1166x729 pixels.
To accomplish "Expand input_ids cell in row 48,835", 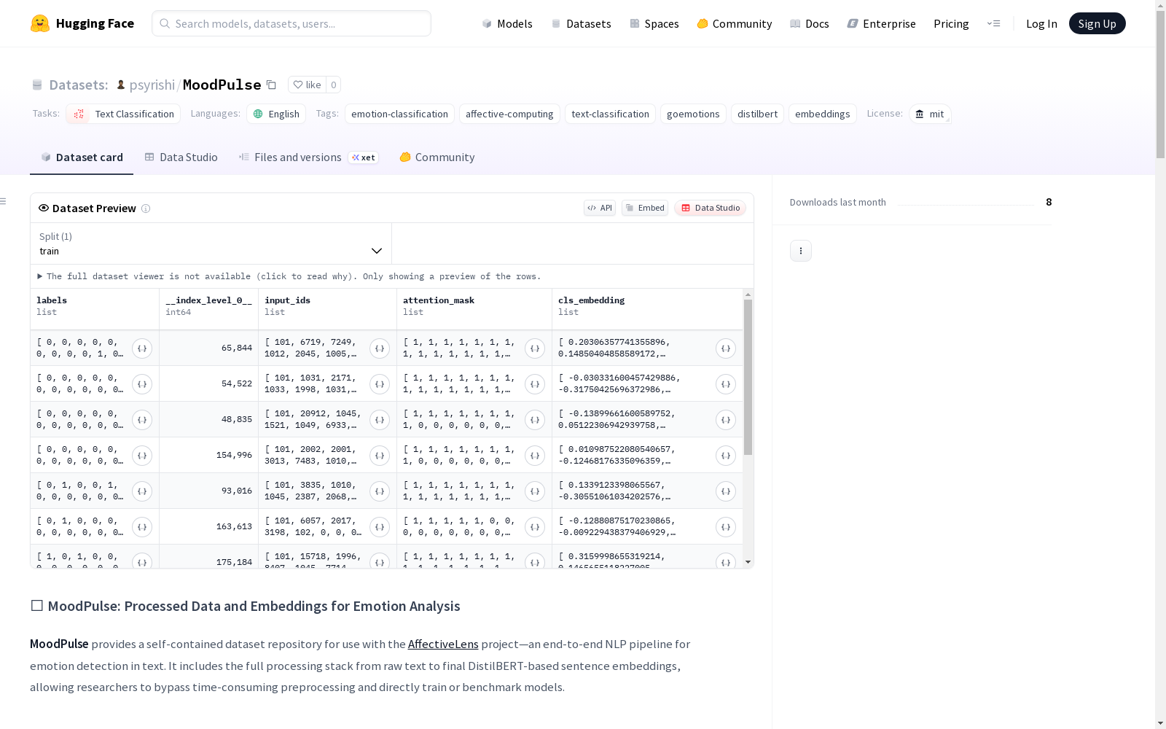I will [380, 420].
